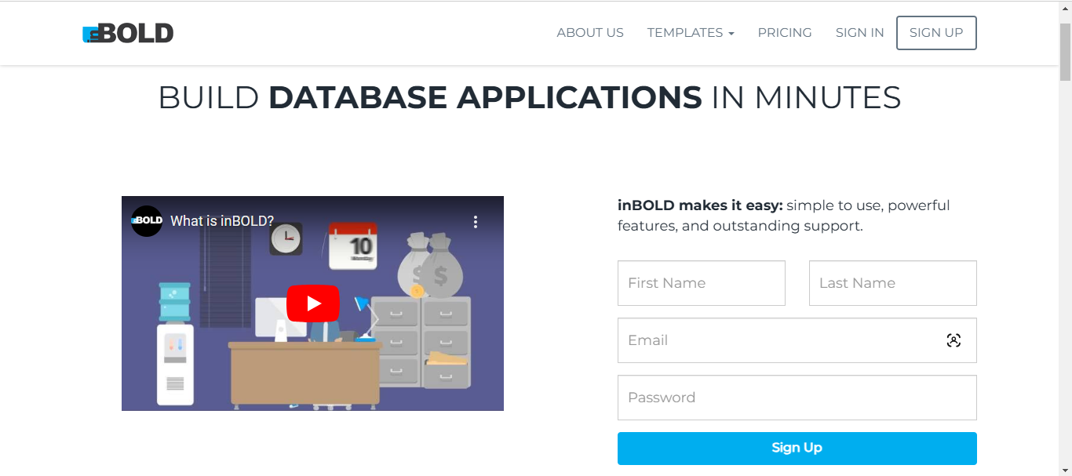Submit the blue Sign Up form button
The image size is (1072, 476).
pyautogui.click(x=797, y=449)
